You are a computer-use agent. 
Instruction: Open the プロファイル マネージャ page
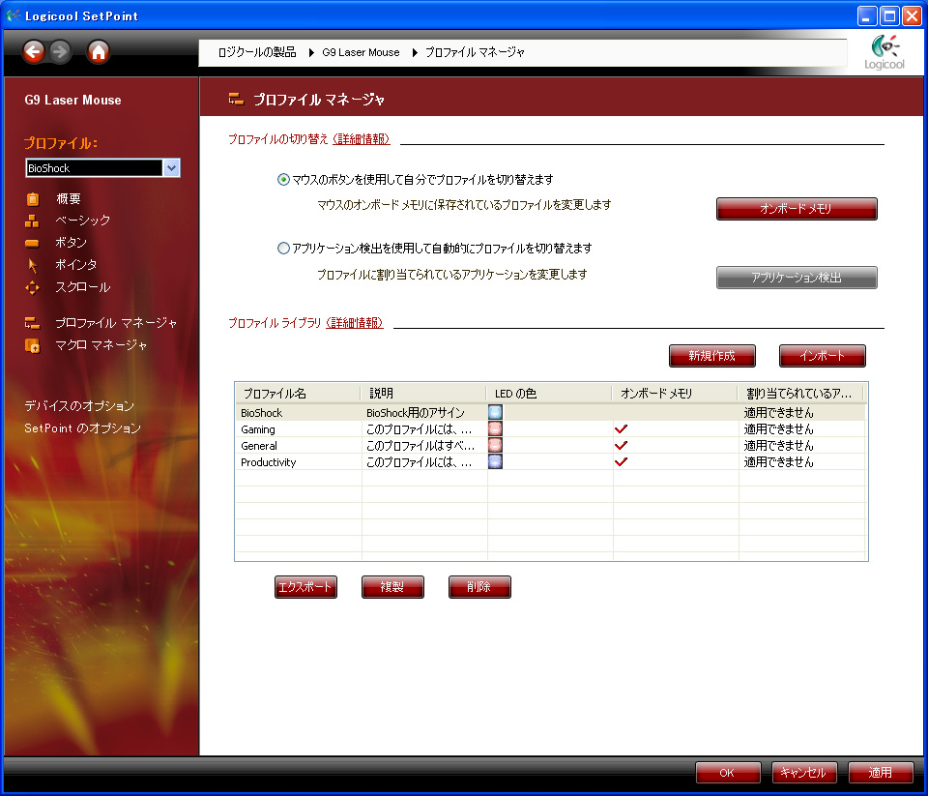pyautogui.click(x=116, y=323)
